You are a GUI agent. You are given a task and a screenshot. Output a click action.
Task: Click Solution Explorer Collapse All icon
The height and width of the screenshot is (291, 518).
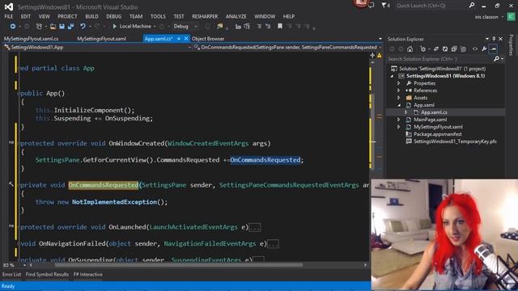pyautogui.click(x=454, y=48)
